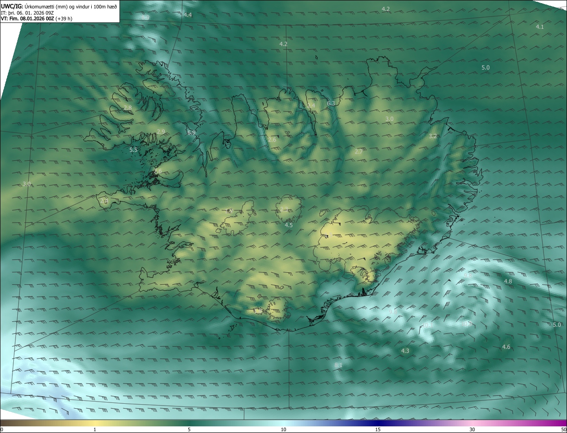Screen dimensions: 567x433
Task: Click the 2.8 value over the Westfjords
Action: pyautogui.click(x=128, y=108)
